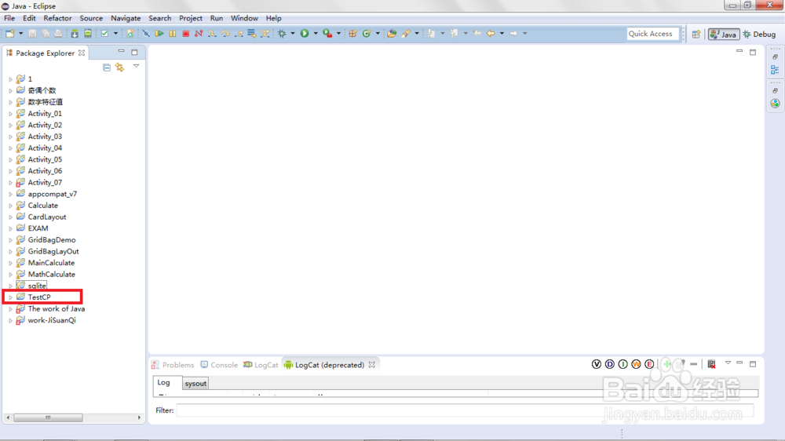Click the Package Explorer horizontal scrollbar

tap(48, 417)
